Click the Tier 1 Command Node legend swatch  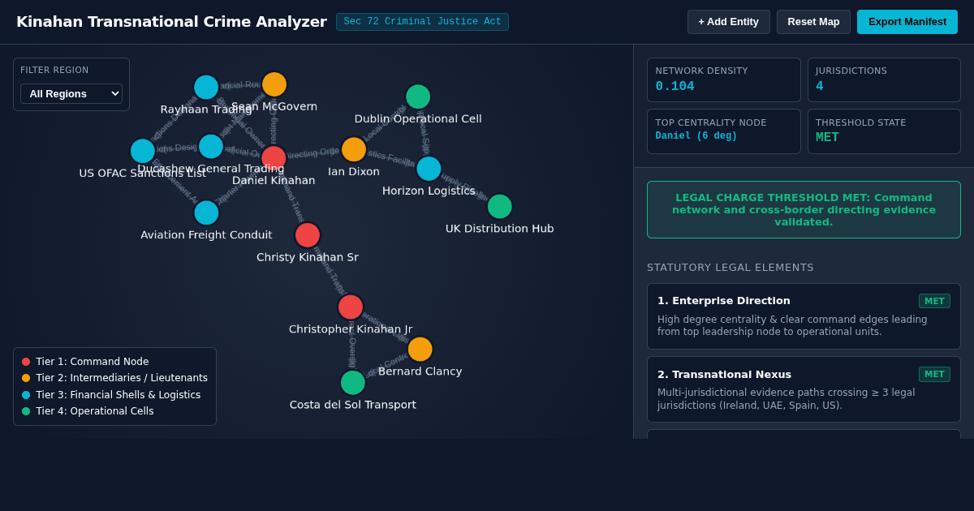click(26, 362)
